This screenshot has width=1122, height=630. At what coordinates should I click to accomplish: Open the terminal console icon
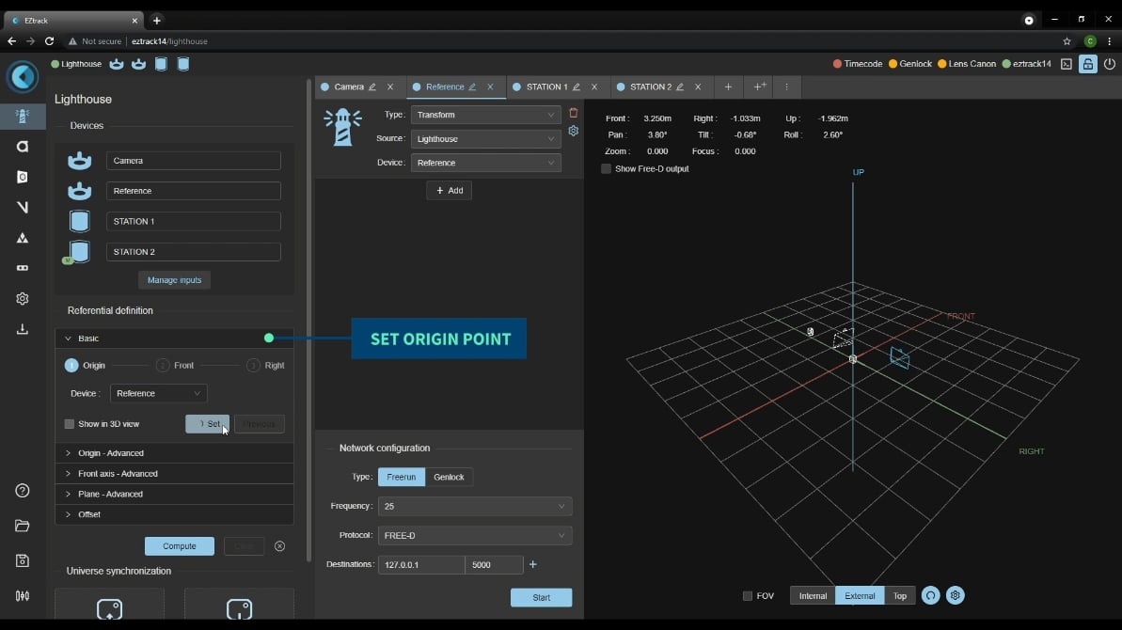tap(1067, 64)
